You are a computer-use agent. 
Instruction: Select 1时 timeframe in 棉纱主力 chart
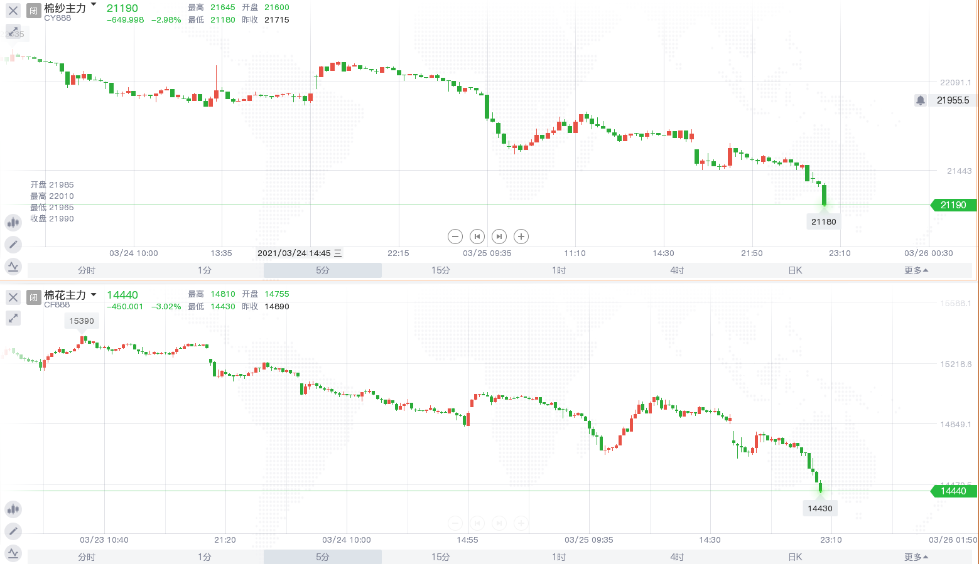click(558, 270)
